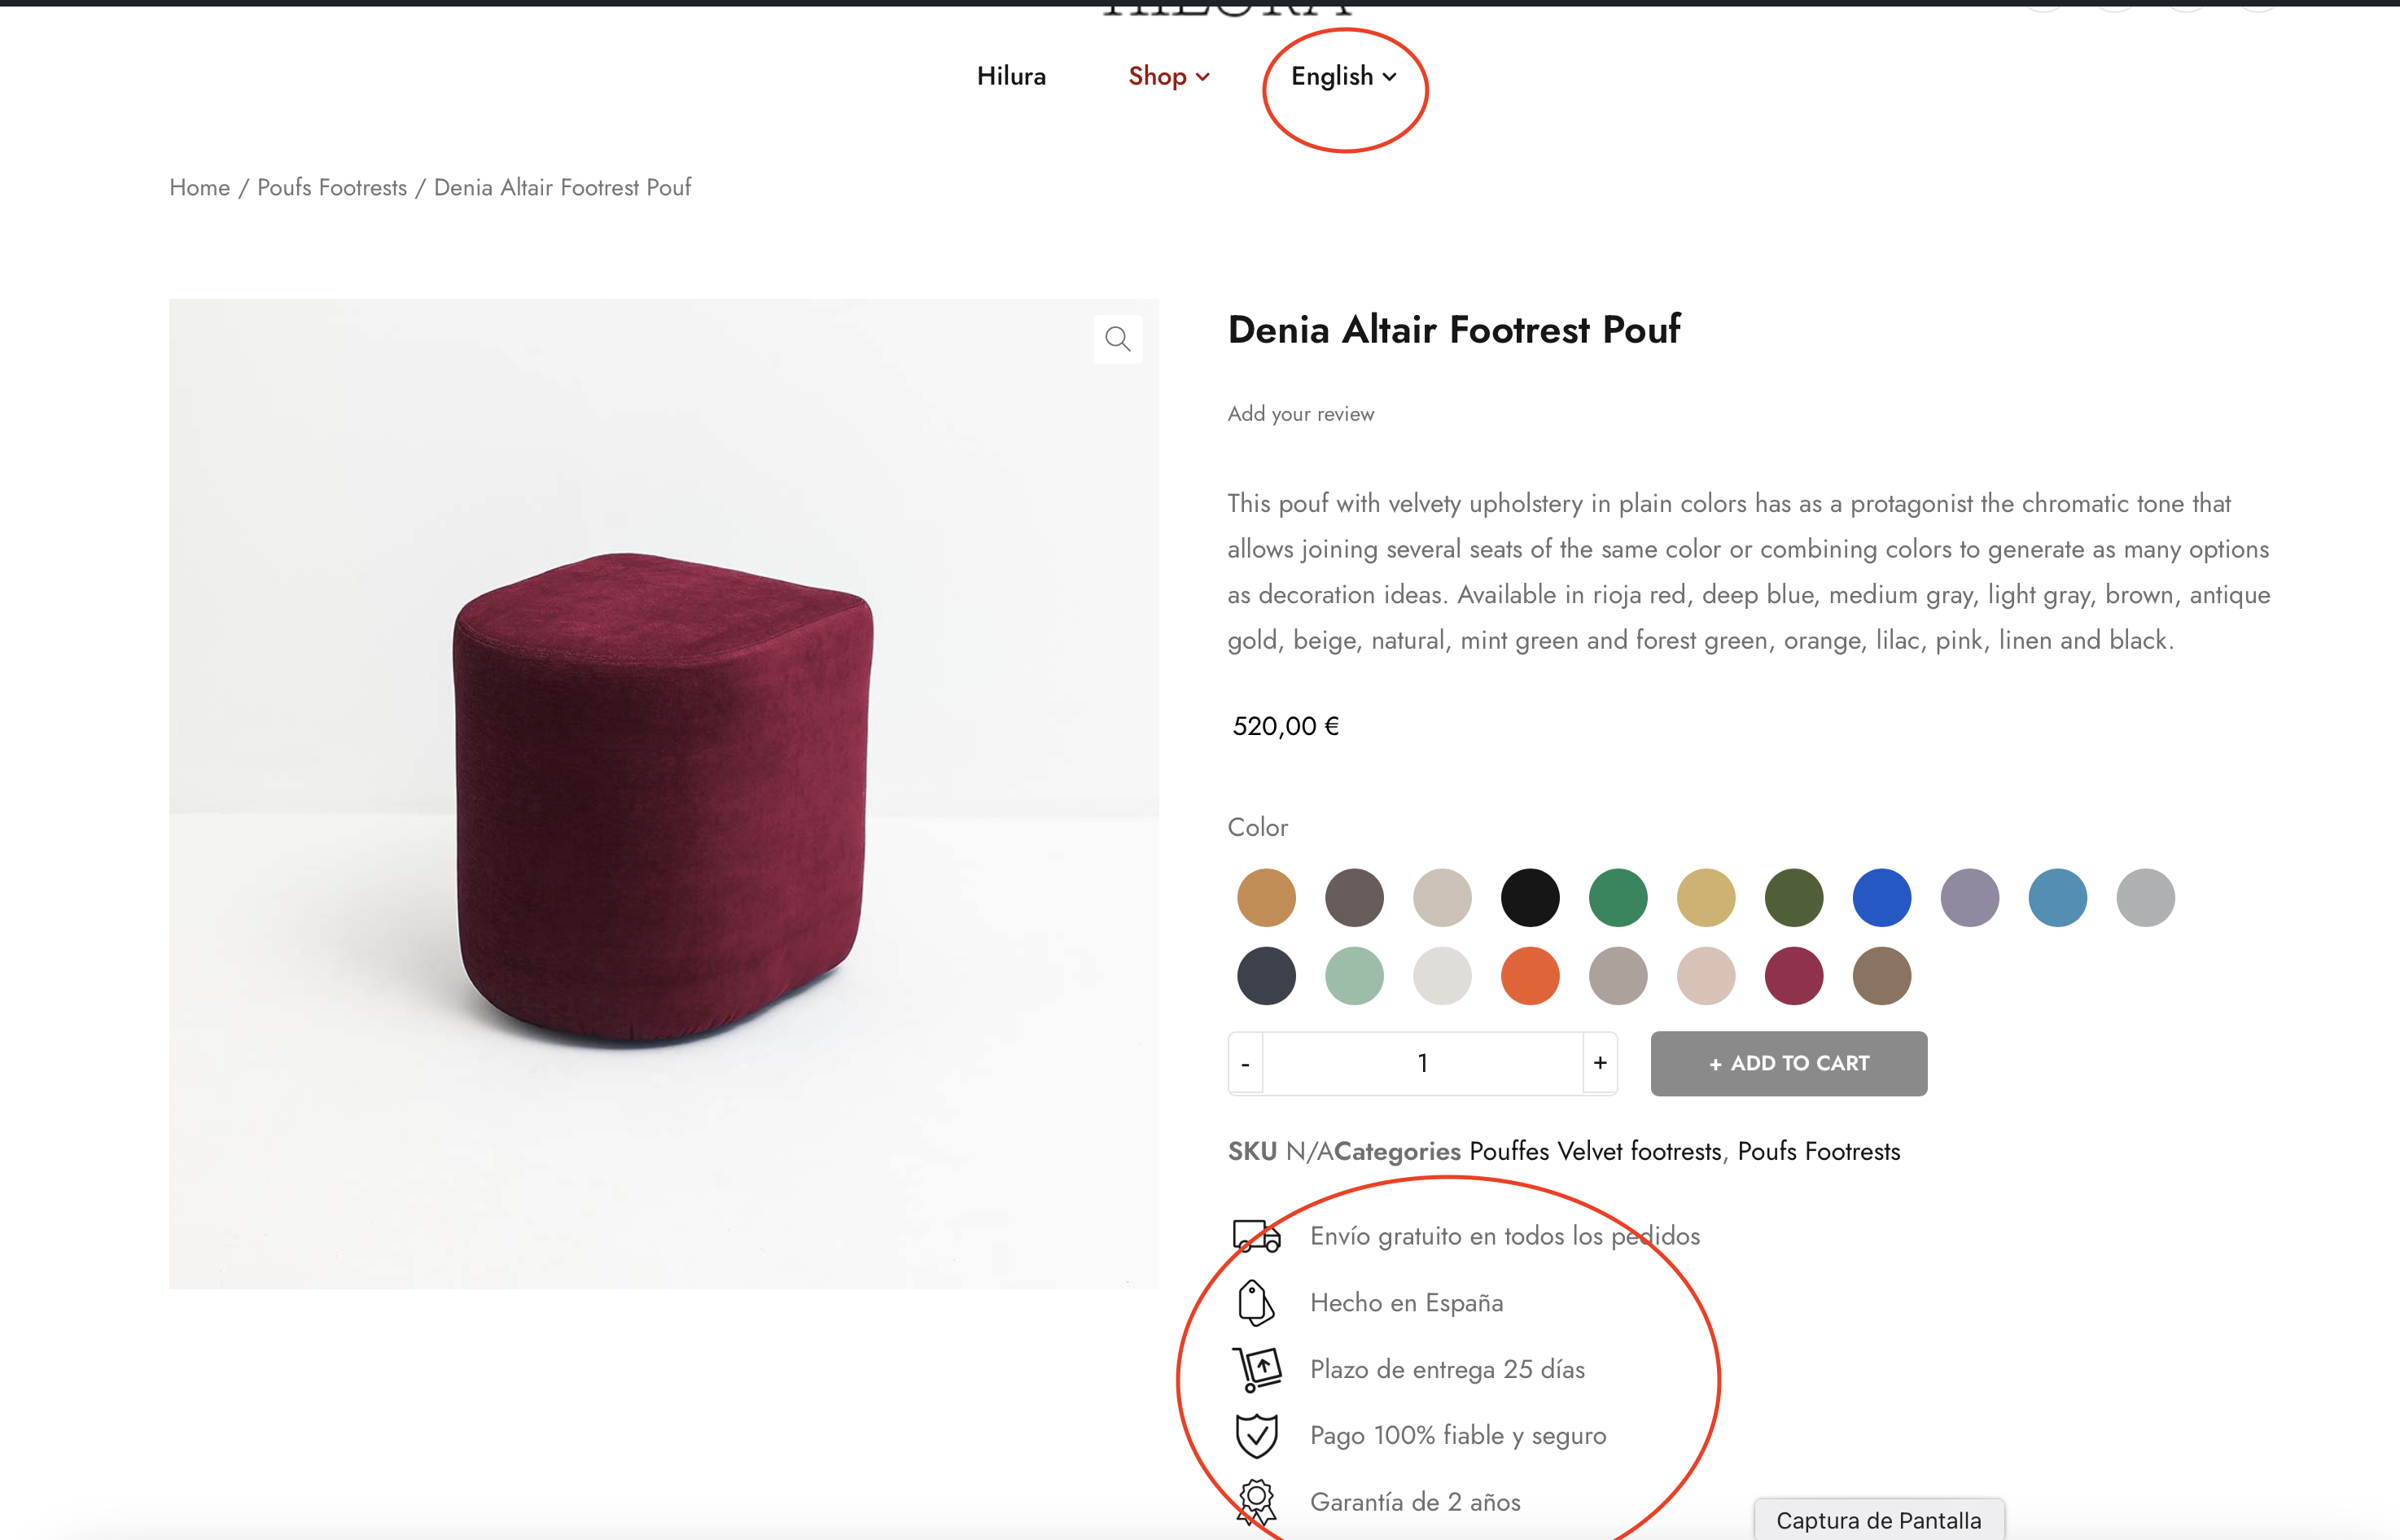Click the secure payment shield icon
2400x1540 pixels.
tap(1256, 1436)
